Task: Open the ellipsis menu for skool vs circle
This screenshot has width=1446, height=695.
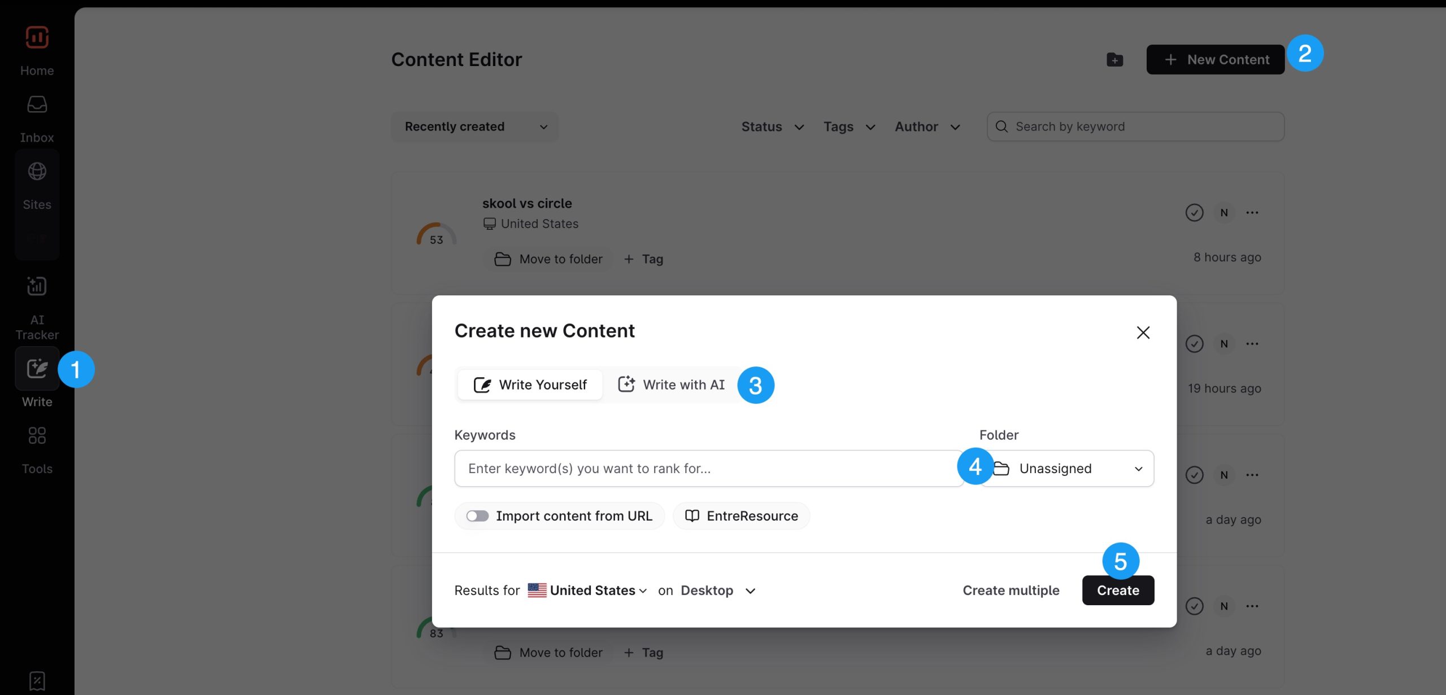Action: tap(1252, 213)
